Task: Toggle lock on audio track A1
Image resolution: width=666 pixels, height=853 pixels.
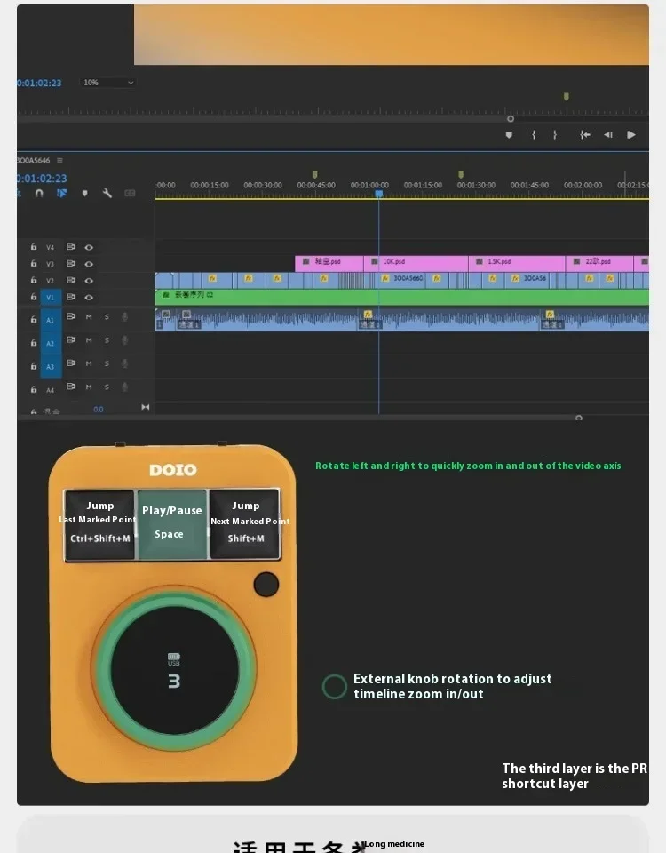Action: pyautogui.click(x=34, y=319)
